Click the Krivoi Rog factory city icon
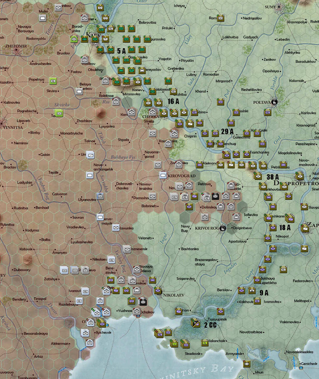 [x=222, y=228]
